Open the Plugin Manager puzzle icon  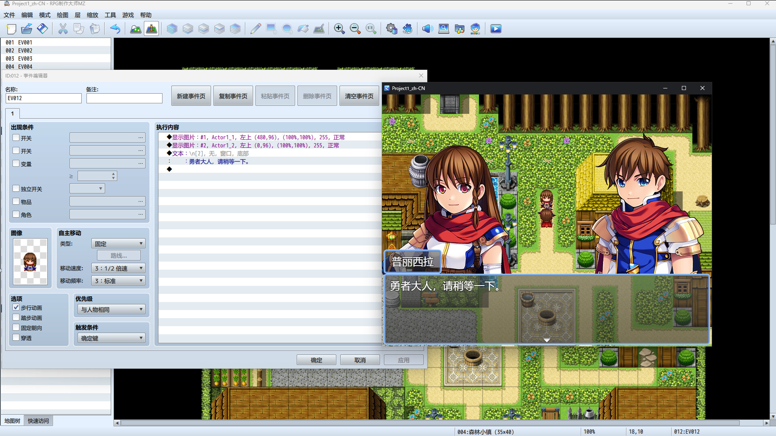(407, 29)
